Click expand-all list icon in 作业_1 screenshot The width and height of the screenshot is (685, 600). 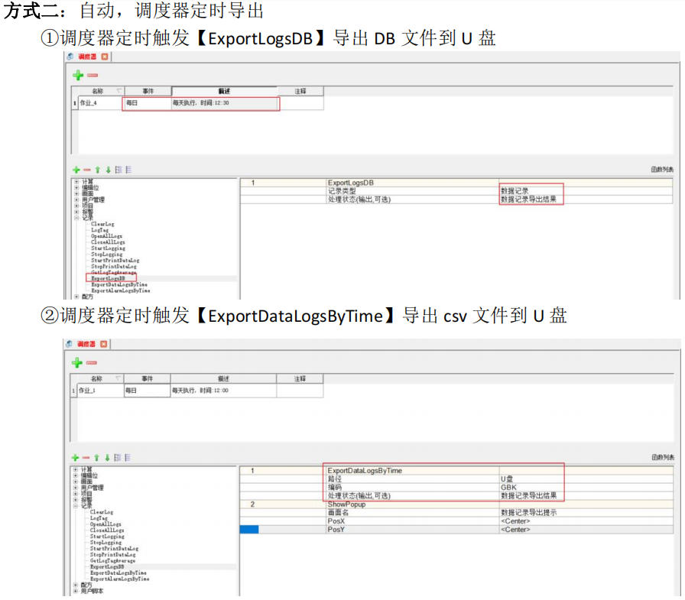[118, 457]
